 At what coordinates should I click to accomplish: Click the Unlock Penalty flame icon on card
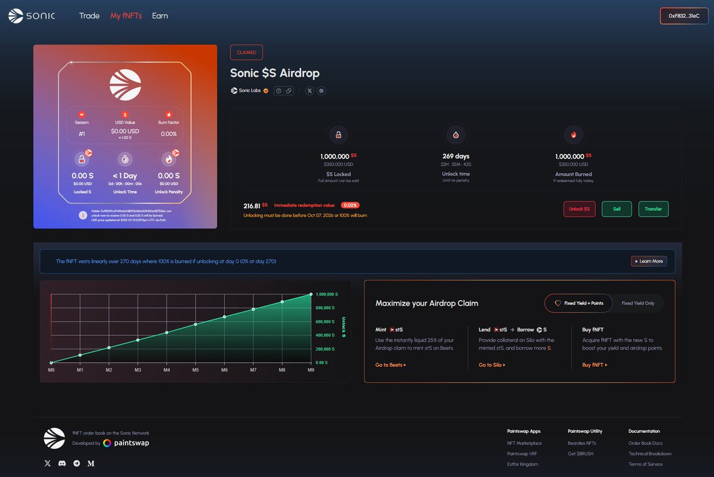[168, 159]
